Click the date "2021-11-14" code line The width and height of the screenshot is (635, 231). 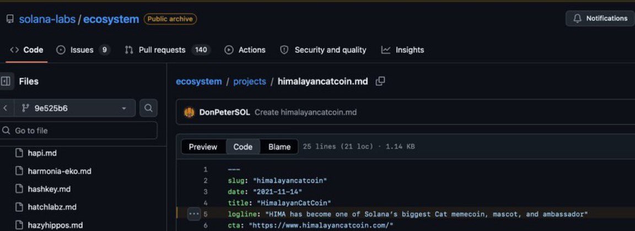tap(265, 191)
